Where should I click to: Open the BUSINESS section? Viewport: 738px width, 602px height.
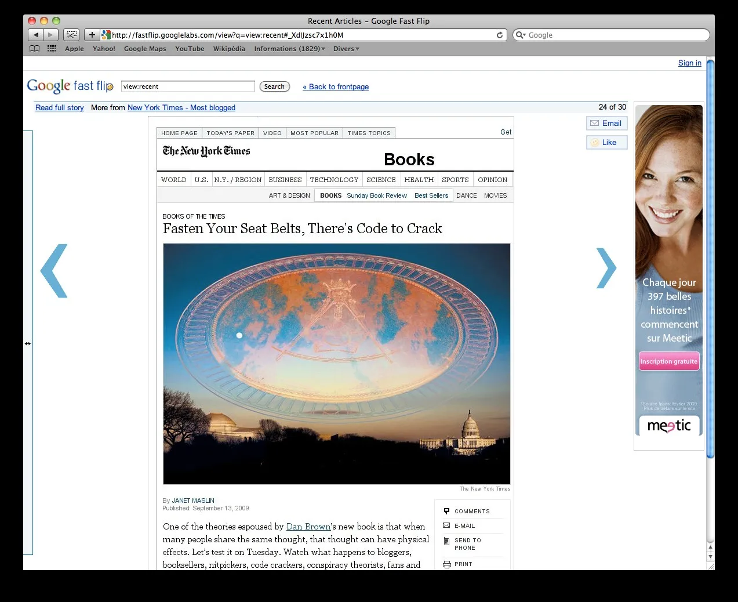click(285, 180)
